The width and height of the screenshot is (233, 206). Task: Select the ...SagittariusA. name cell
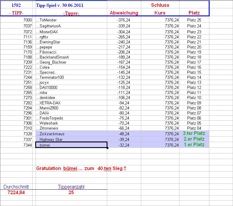[71, 26]
